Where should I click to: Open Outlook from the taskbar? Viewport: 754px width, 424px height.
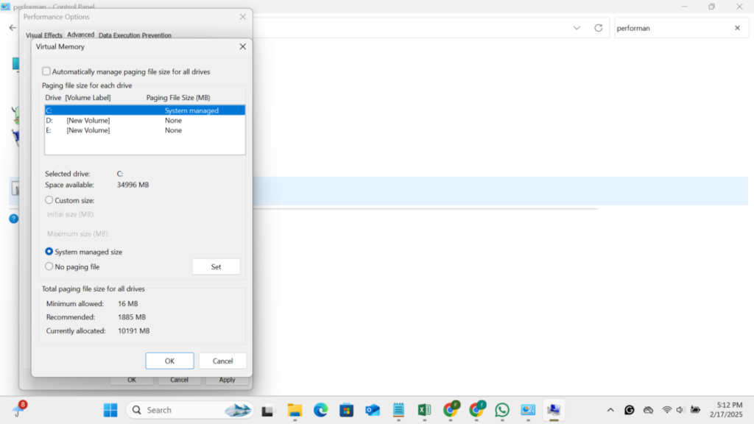[x=373, y=410]
